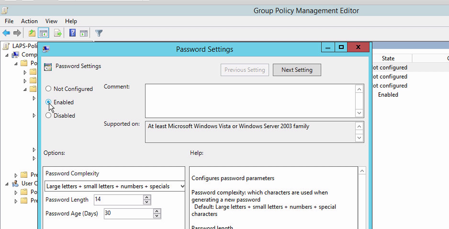
Task: Click the Next Setting button
Action: tap(297, 70)
